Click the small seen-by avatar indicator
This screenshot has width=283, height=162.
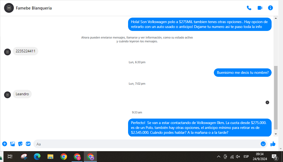pos(267,102)
